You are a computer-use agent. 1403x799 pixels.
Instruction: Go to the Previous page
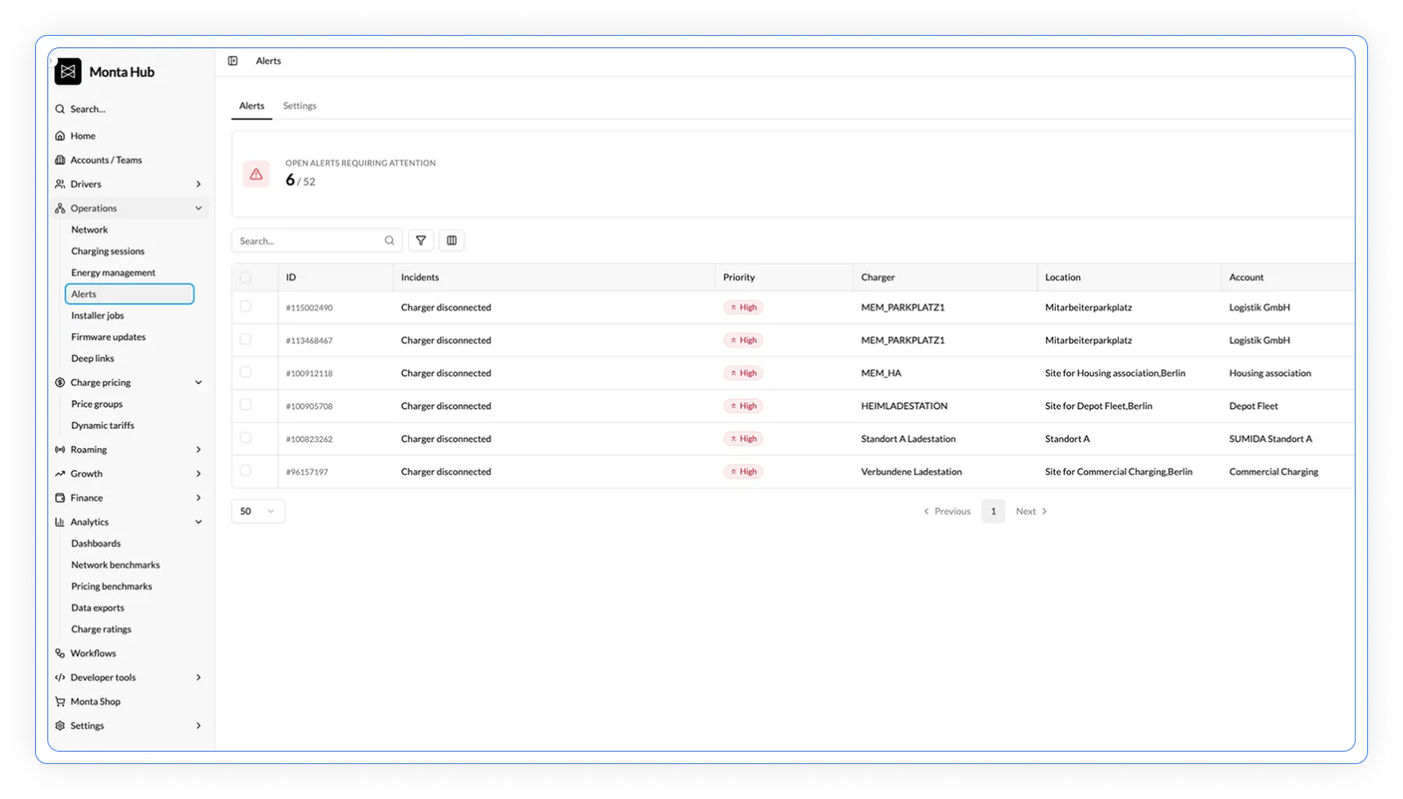(947, 511)
